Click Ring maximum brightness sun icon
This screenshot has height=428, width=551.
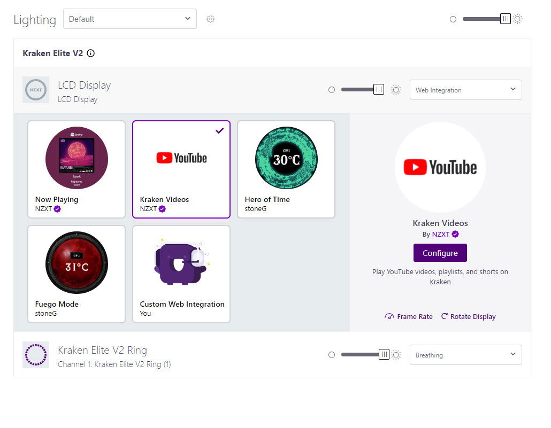point(396,355)
